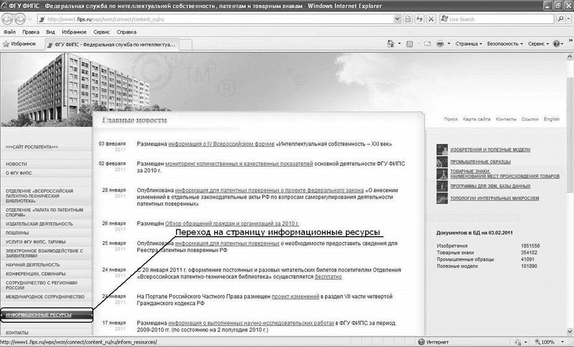Click the Stop loading X icon
Image resolution: width=574 pixels, height=347 pixels.
[431, 19]
